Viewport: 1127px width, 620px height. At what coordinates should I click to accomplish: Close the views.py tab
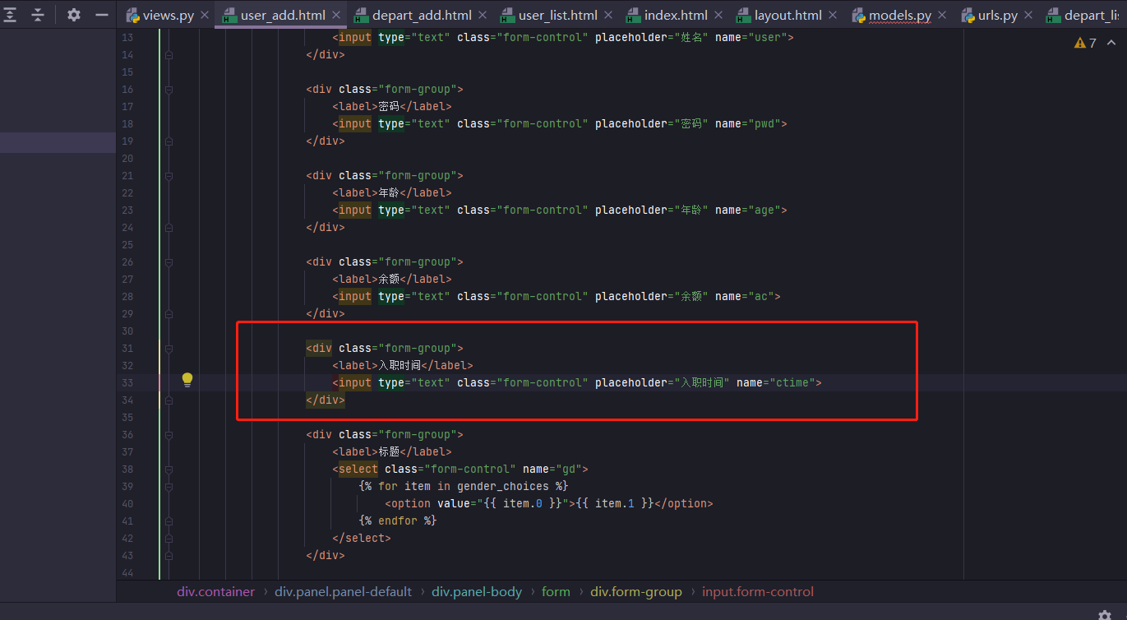(205, 15)
